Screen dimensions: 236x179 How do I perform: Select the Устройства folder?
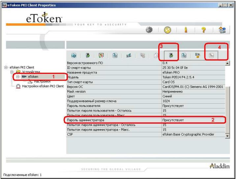click(31, 72)
